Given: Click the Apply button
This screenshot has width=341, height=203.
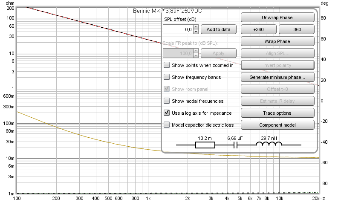Looking at the screenshot, I should (x=219, y=53).
